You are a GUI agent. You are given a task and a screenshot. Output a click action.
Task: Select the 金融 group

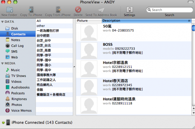point(54,90)
